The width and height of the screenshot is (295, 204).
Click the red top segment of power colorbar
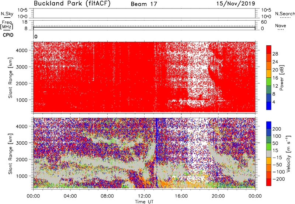coord(269,49)
